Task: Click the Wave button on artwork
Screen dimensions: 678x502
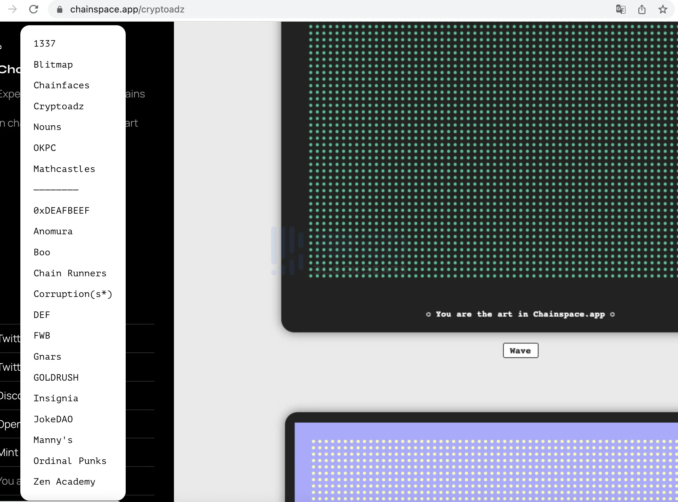Action: (520, 350)
